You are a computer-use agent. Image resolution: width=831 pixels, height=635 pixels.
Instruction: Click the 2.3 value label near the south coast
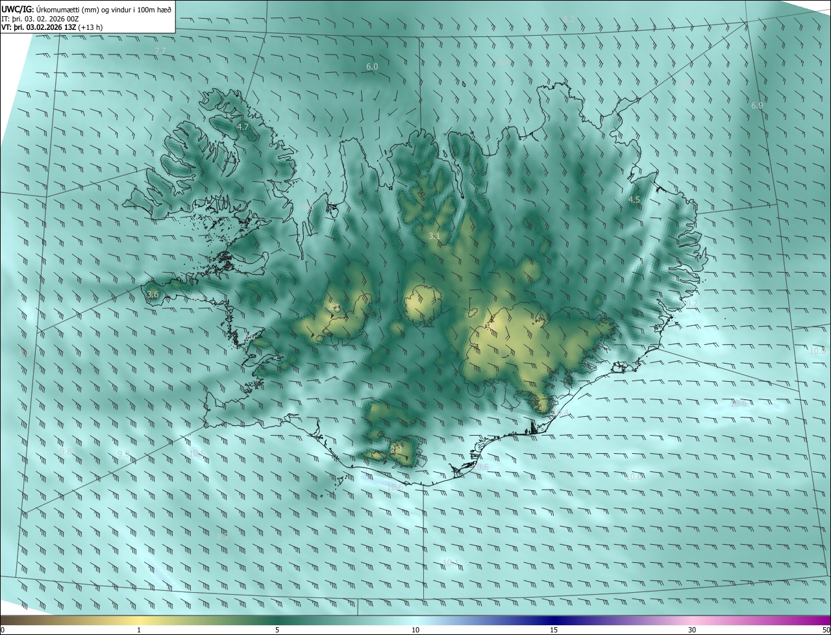(x=396, y=449)
